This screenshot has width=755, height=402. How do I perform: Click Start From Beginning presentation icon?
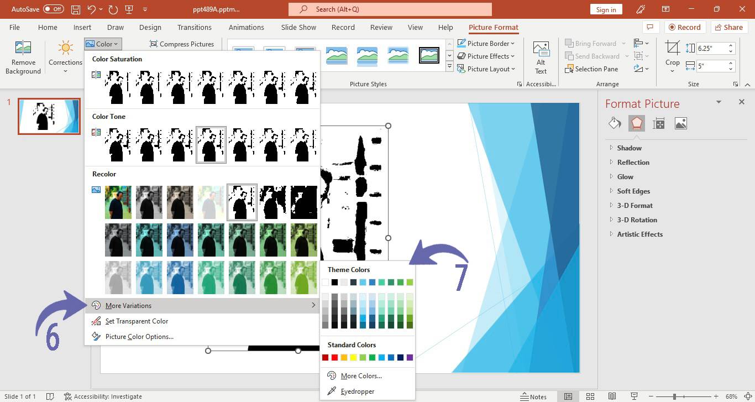(129, 9)
